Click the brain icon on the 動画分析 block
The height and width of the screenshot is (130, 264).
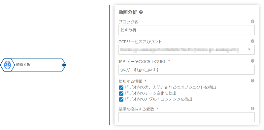pyautogui.click(x=7, y=65)
